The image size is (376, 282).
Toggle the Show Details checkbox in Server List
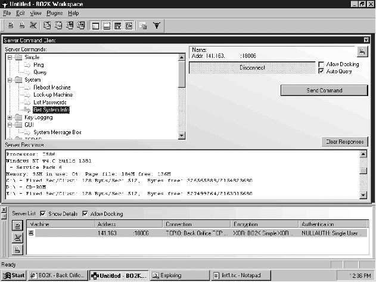point(43,213)
